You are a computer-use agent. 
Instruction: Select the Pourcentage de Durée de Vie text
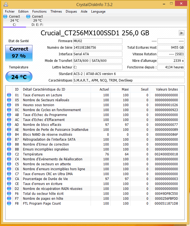click(x=45, y=179)
